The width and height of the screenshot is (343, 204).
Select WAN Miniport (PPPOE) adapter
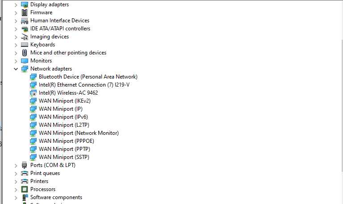pos(67,141)
